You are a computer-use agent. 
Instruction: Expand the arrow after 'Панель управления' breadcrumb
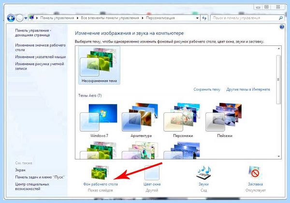coord(77,18)
